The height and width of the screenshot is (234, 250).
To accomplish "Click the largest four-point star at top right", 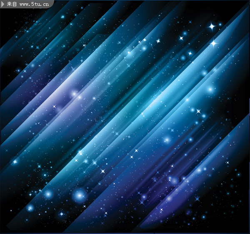I will pyautogui.click(x=212, y=27).
